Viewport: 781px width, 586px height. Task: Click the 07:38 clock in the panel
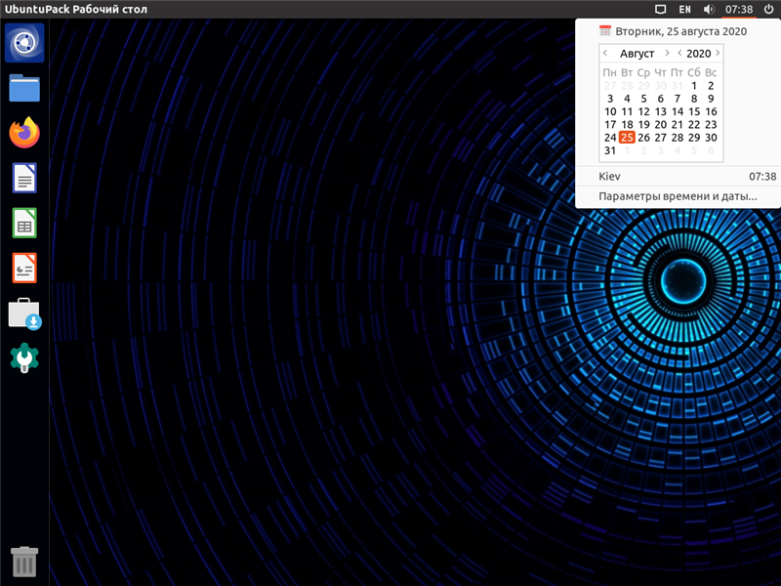739,10
